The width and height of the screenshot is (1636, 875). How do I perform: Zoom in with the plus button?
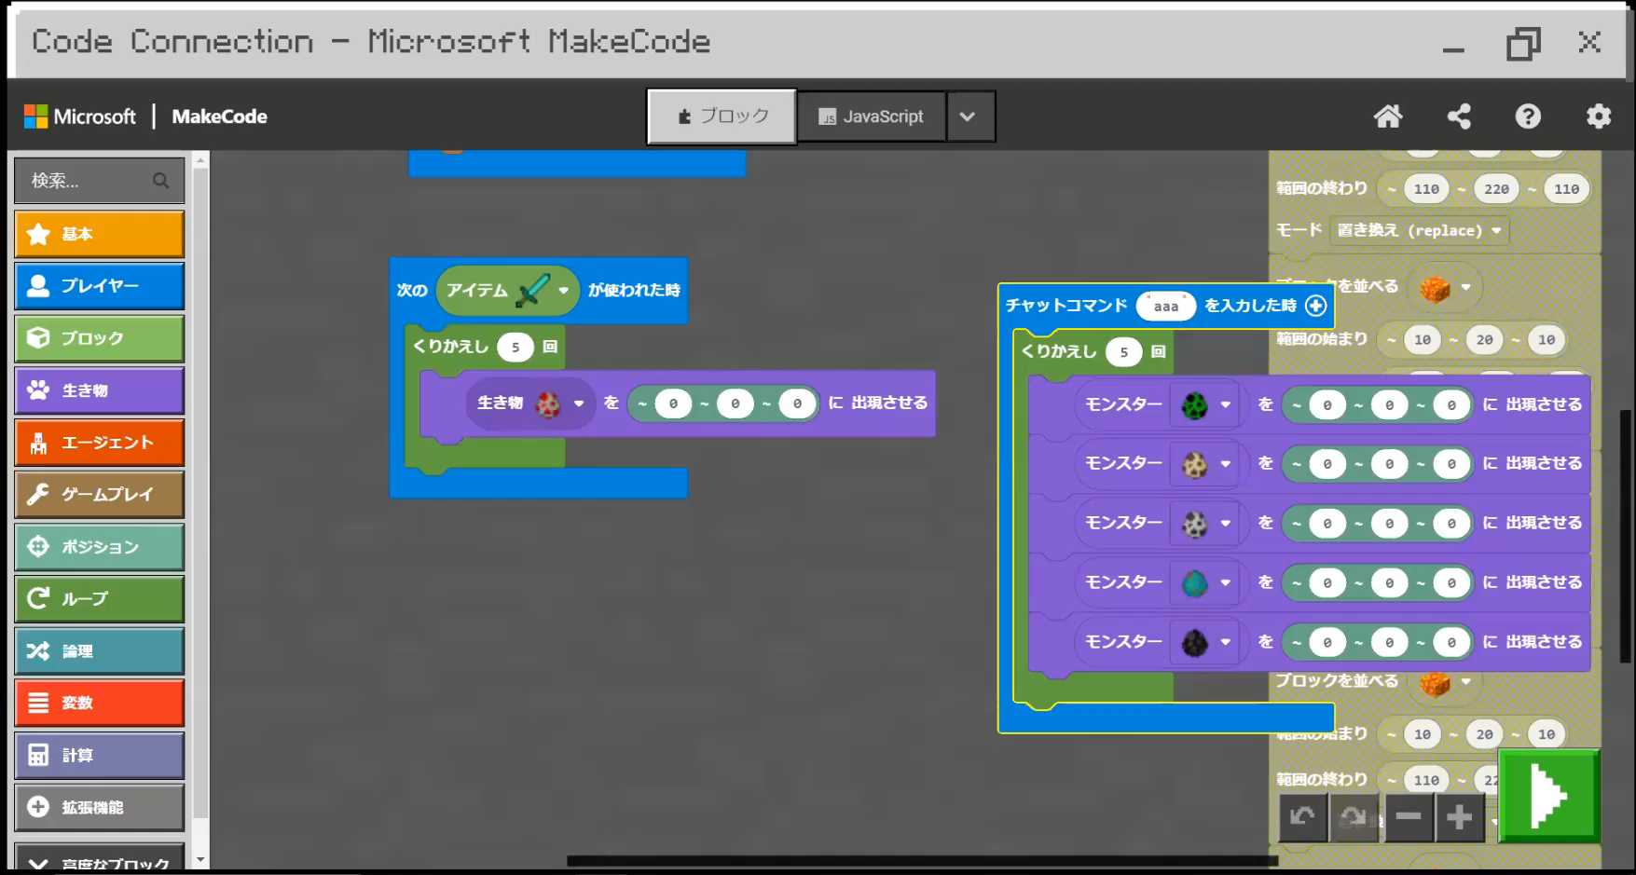[x=1460, y=818]
